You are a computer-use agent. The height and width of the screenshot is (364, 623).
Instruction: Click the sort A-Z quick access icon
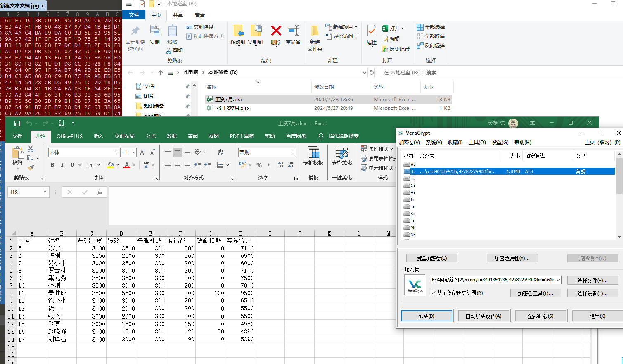click(62, 124)
